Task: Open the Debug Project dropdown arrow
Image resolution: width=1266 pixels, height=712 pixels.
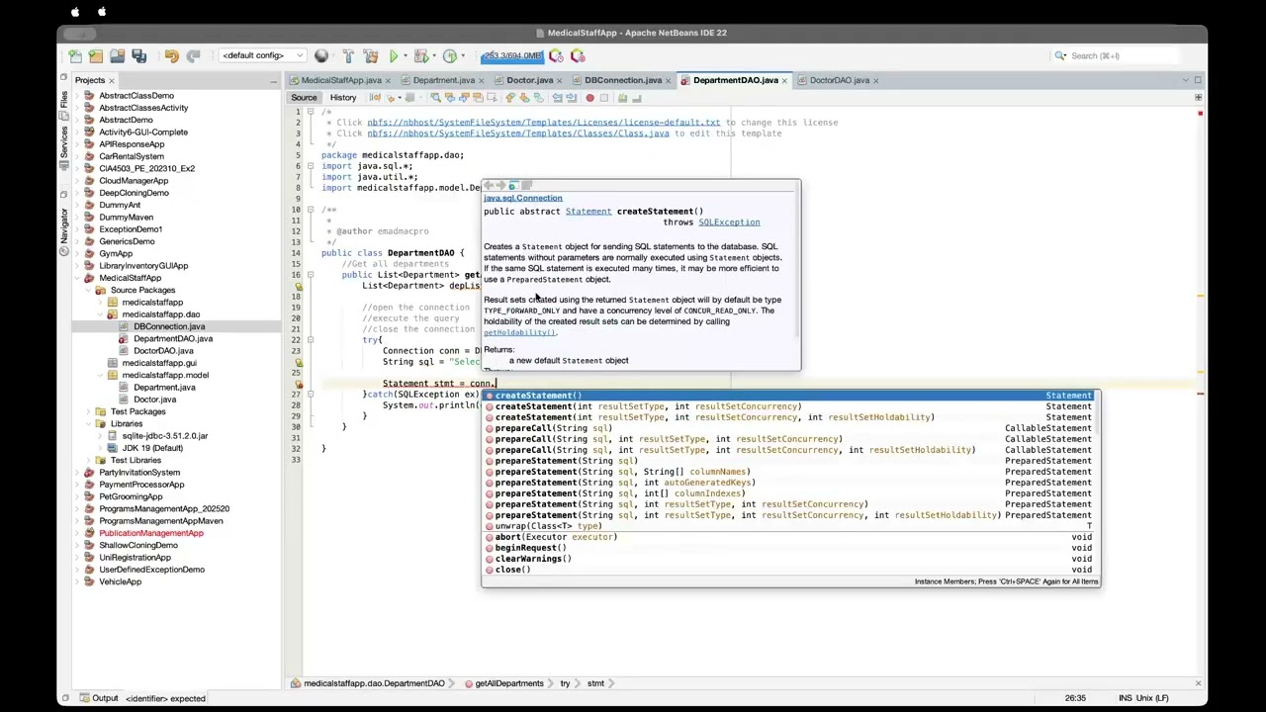Action: [x=433, y=56]
